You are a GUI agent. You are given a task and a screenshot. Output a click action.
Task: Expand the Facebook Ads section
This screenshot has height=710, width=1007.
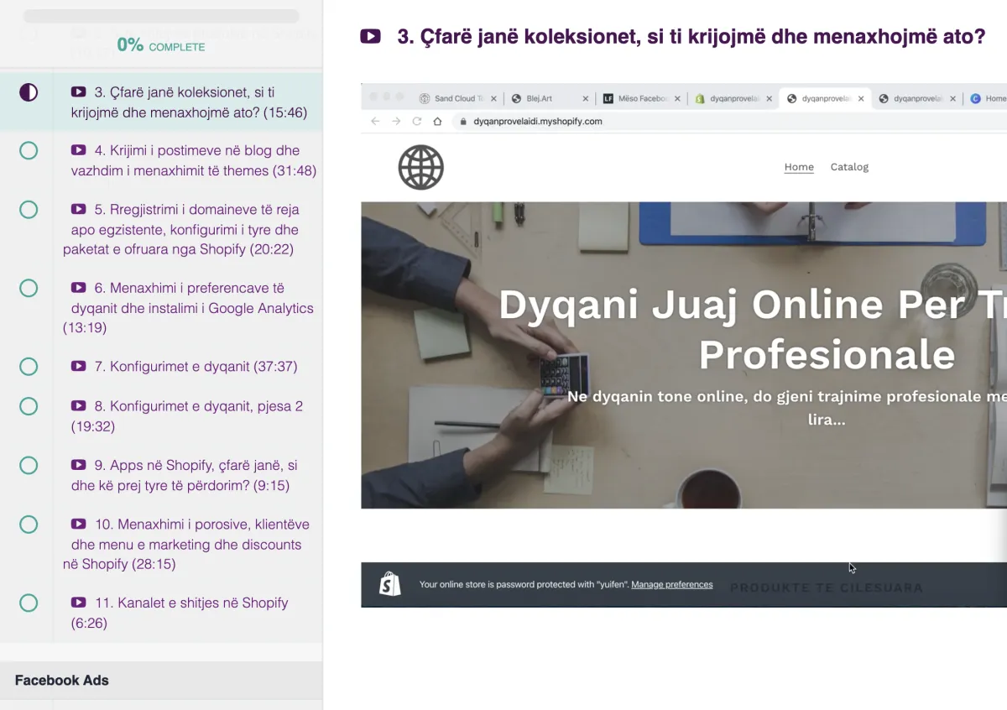pos(161,680)
